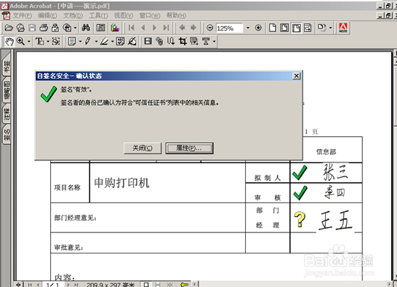
Task: Click the zoom percentage 125% field
Action: coord(229,28)
